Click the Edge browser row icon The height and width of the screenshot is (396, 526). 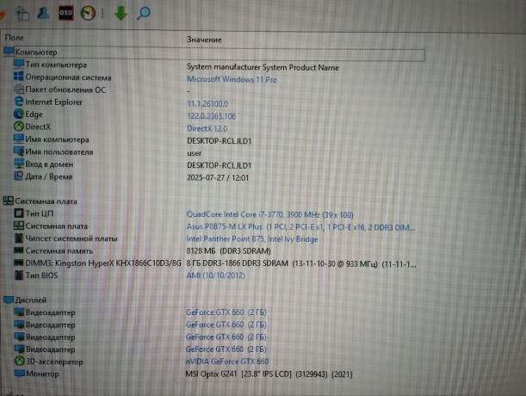click(x=18, y=114)
